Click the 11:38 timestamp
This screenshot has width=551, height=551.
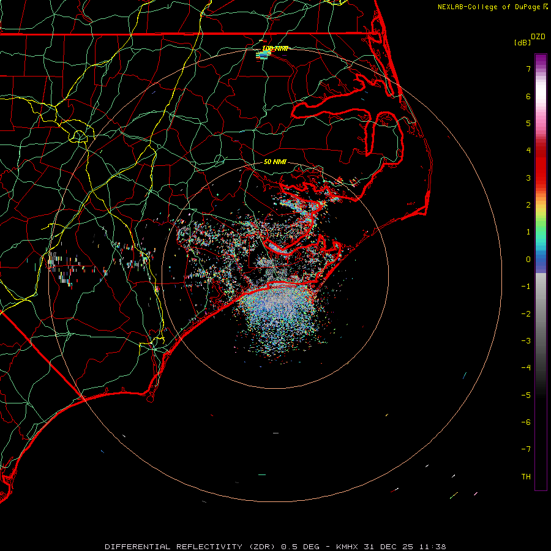tap(433, 547)
